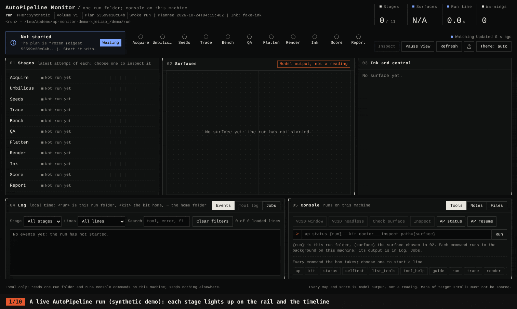Click the 'Plan 53599e30c04b' tag

pos(105,15)
